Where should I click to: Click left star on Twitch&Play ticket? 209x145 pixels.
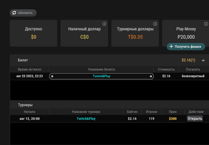coord(52,76)
